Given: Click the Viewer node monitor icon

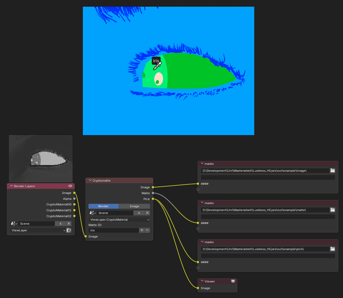Looking at the screenshot, I should point(233,281).
